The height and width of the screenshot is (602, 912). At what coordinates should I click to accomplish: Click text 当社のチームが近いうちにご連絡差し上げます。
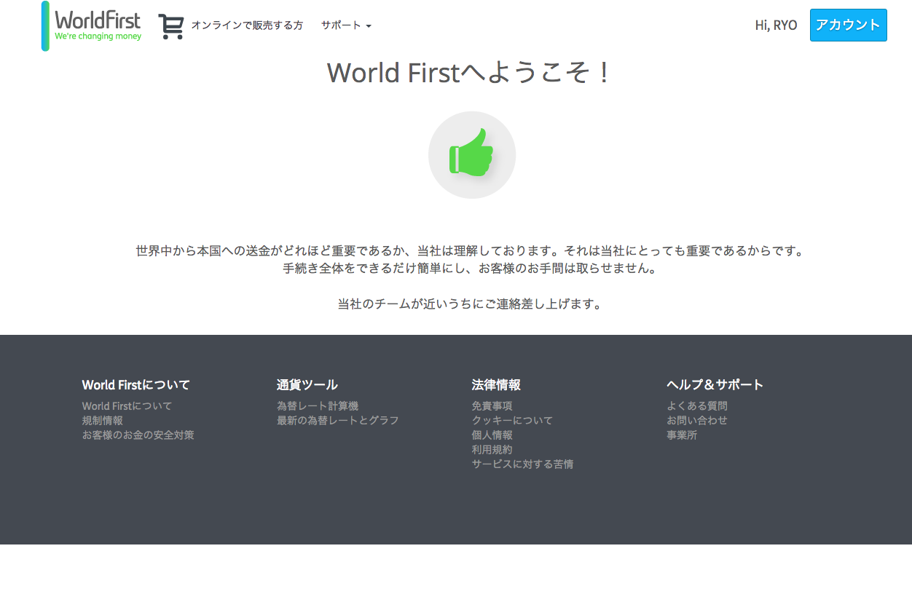[471, 304]
